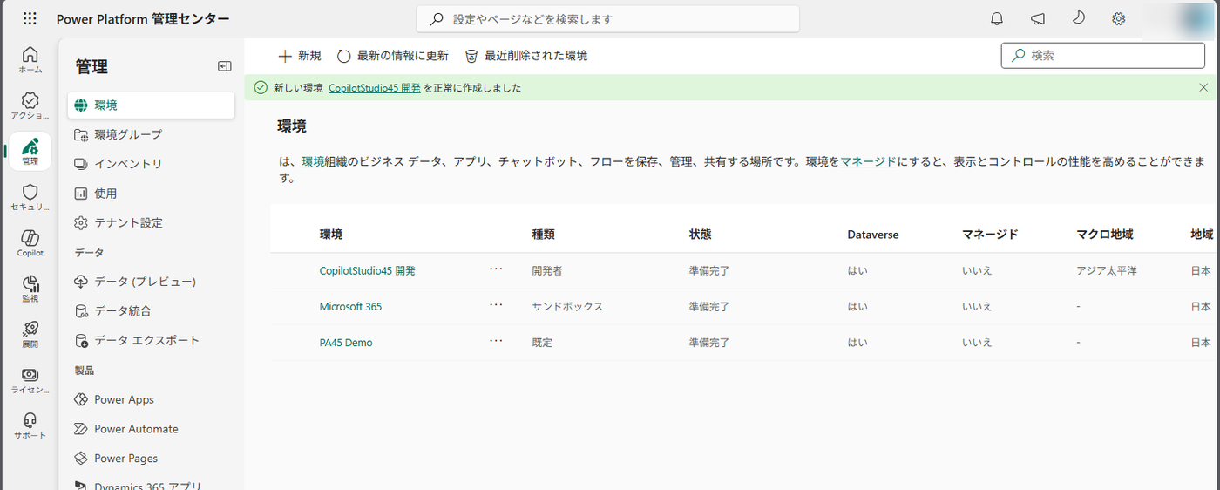Open PA45 Demo environment link
Viewport: 1220px width, 490px height.
tap(346, 343)
